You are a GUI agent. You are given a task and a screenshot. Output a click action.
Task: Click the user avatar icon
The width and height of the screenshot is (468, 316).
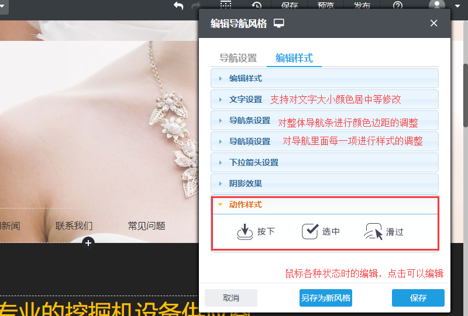[436, 5]
